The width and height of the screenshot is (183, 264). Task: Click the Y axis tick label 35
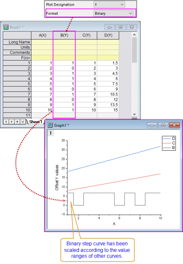(63, 141)
